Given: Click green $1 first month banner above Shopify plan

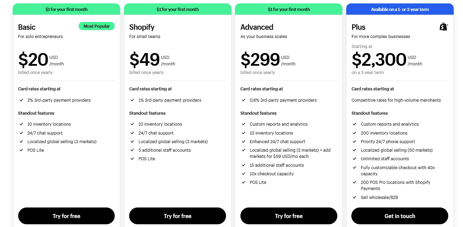Looking at the screenshot, I should point(178,9).
